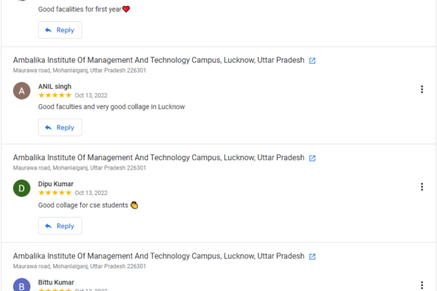Viewport: 437px width, 291px height.
Task: Reply to Dipu Kumar's review
Action: point(60,226)
